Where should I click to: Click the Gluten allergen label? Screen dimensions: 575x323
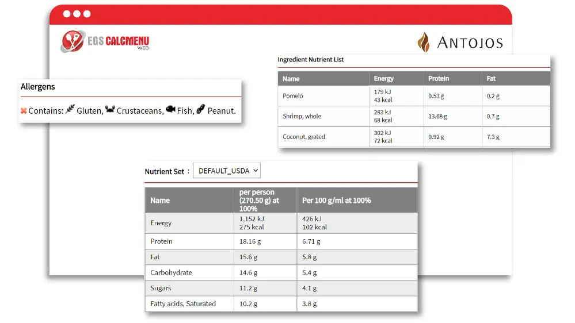click(89, 111)
